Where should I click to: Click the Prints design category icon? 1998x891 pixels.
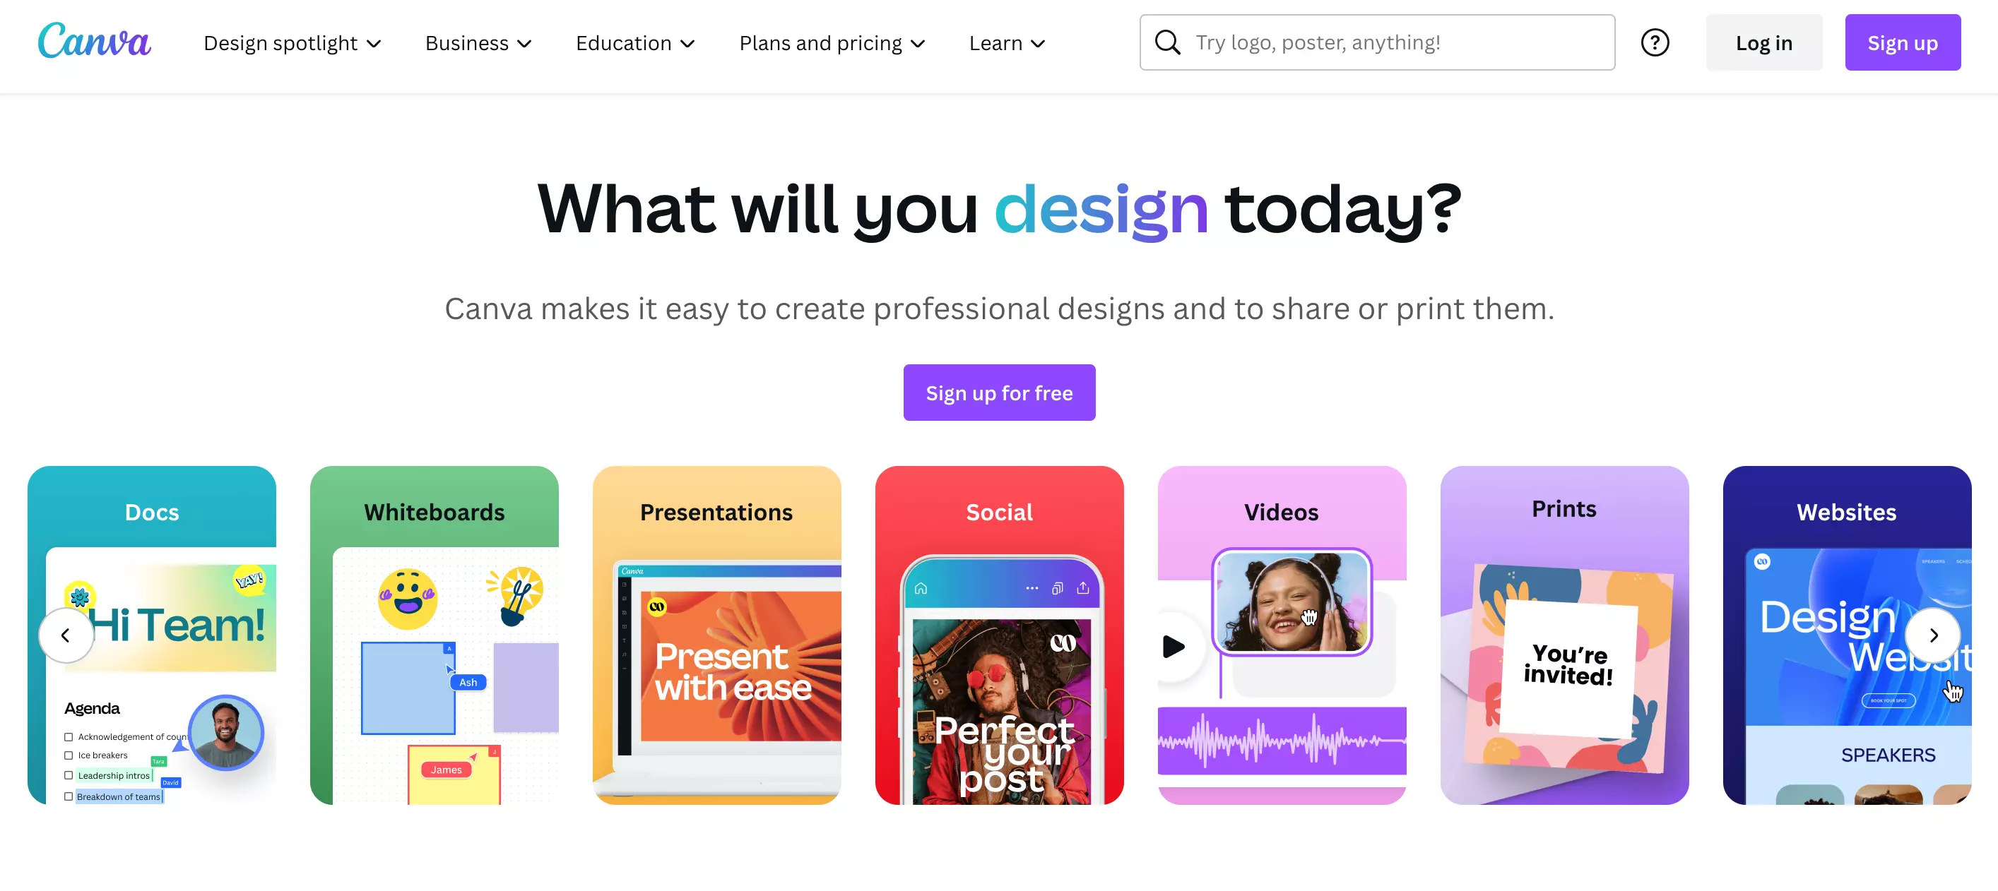coord(1565,635)
